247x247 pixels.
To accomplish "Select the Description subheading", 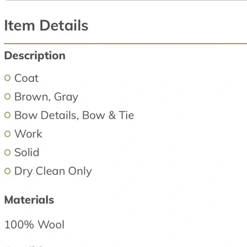I will tap(35, 56).
